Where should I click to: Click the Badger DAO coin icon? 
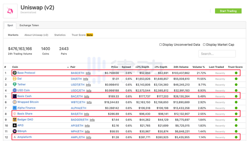pos(15,120)
